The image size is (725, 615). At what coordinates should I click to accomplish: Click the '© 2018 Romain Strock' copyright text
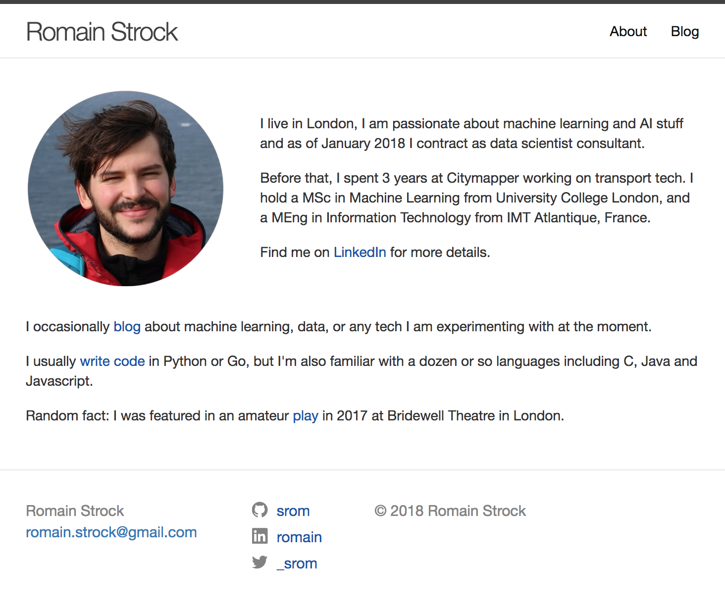pyautogui.click(x=450, y=511)
